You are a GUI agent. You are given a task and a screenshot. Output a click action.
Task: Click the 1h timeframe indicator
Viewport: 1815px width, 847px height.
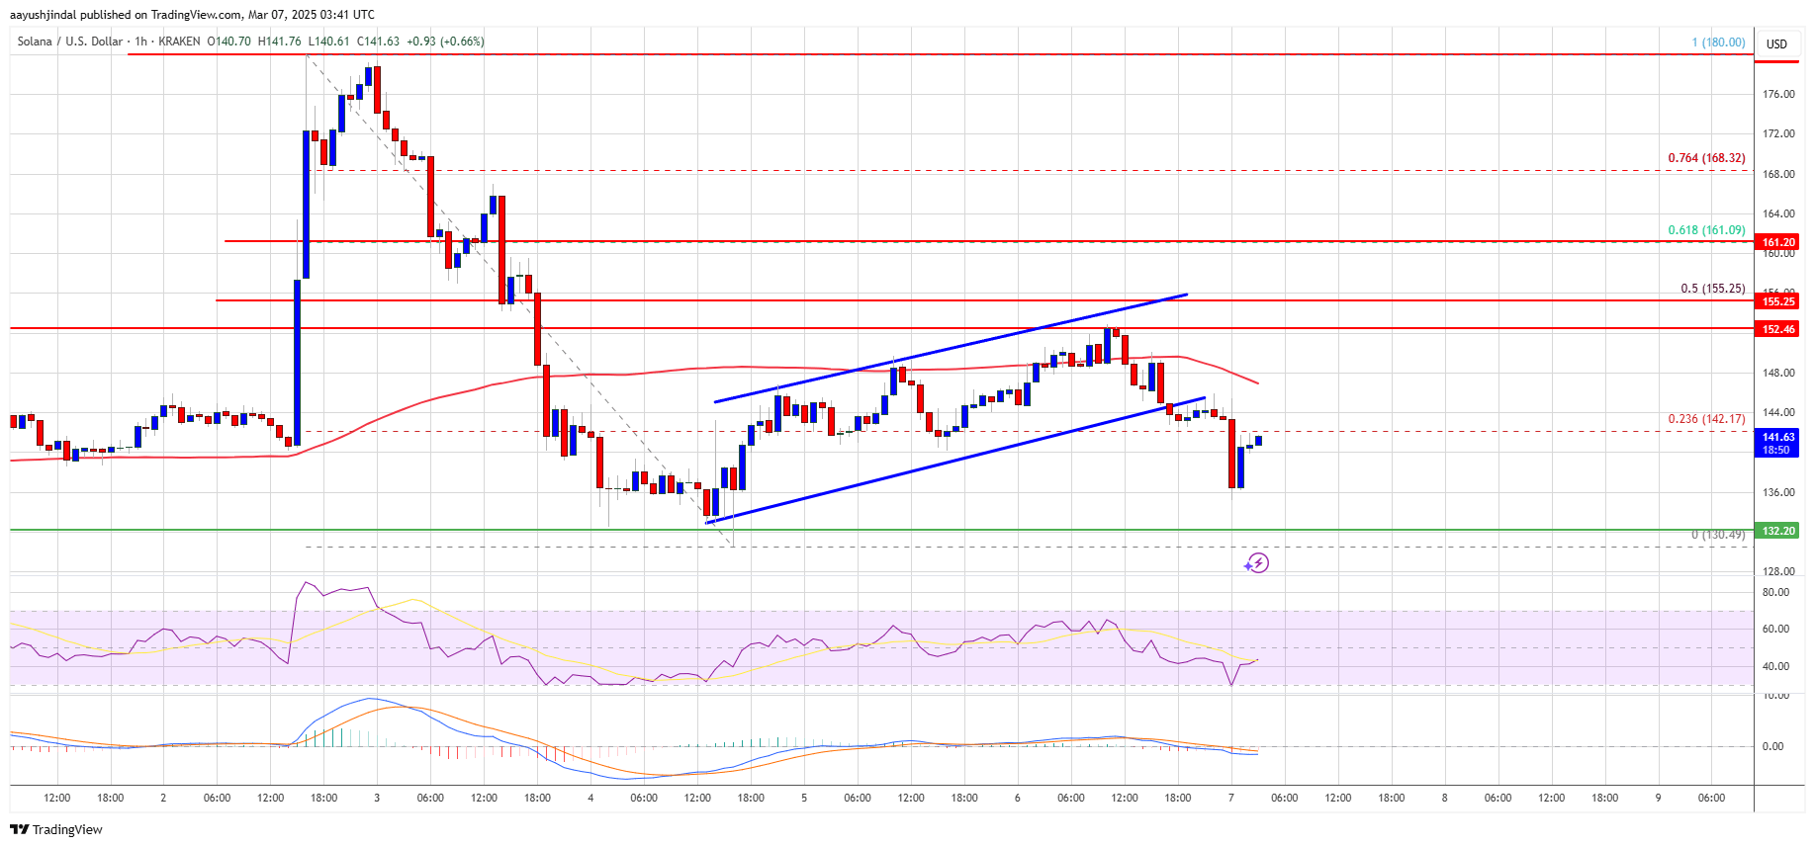point(140,42)
